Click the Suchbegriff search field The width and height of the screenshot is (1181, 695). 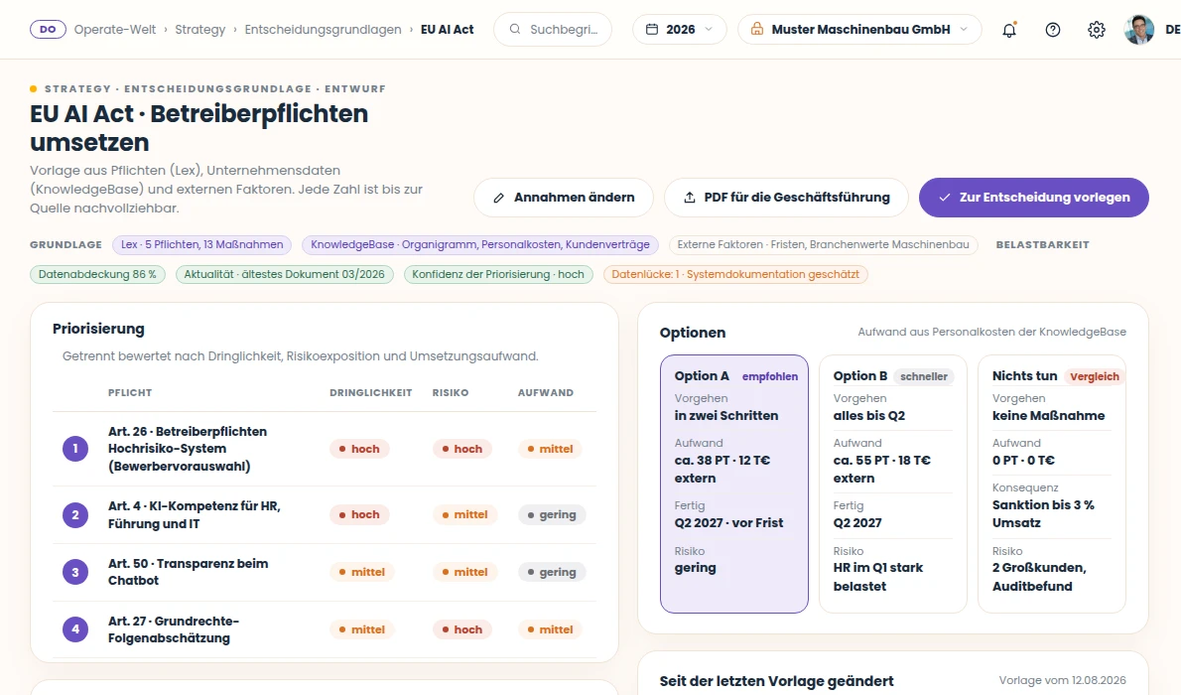pyautogui.click(x=552, y=30)
